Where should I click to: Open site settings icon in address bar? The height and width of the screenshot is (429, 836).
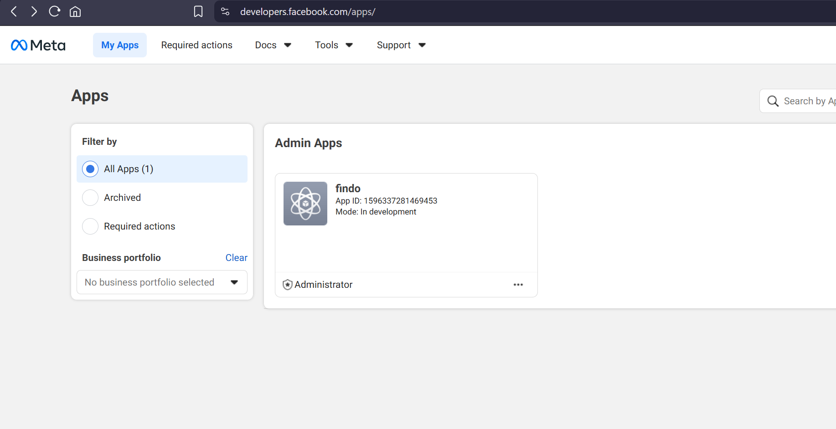coord(225,11)
